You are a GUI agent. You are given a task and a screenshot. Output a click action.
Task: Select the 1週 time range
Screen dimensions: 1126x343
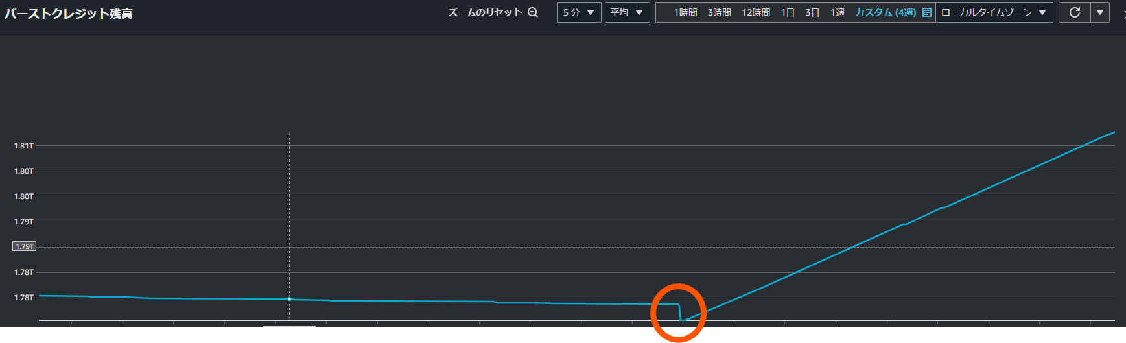pos(838,12)
